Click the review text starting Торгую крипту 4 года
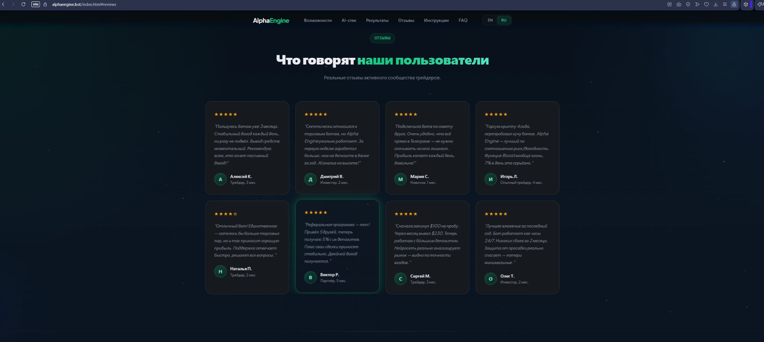Image resolution: width=764 pixels, height=342 pixels. [517, 145]
